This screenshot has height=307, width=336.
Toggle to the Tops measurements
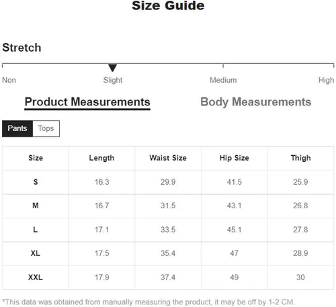pyautogui.click(x=46, y=128)
